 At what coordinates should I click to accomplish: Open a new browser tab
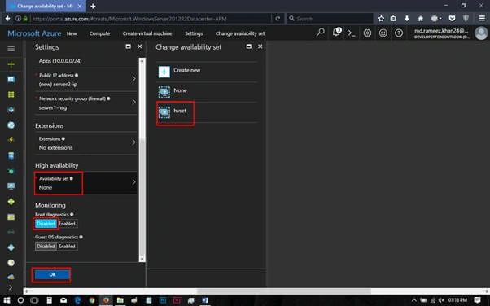(x=93, y=6)
